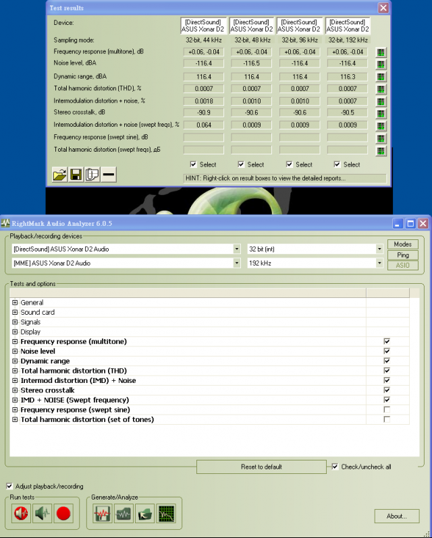This screenshot has height=538, width=432.
Task: Toggle Select checkbox under 48 kHz column
Action: pos(241,165)
